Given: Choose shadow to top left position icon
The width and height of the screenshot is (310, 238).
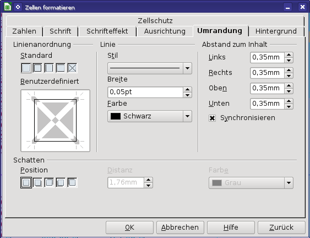Looking at the screenshot, I should (72, 182).
